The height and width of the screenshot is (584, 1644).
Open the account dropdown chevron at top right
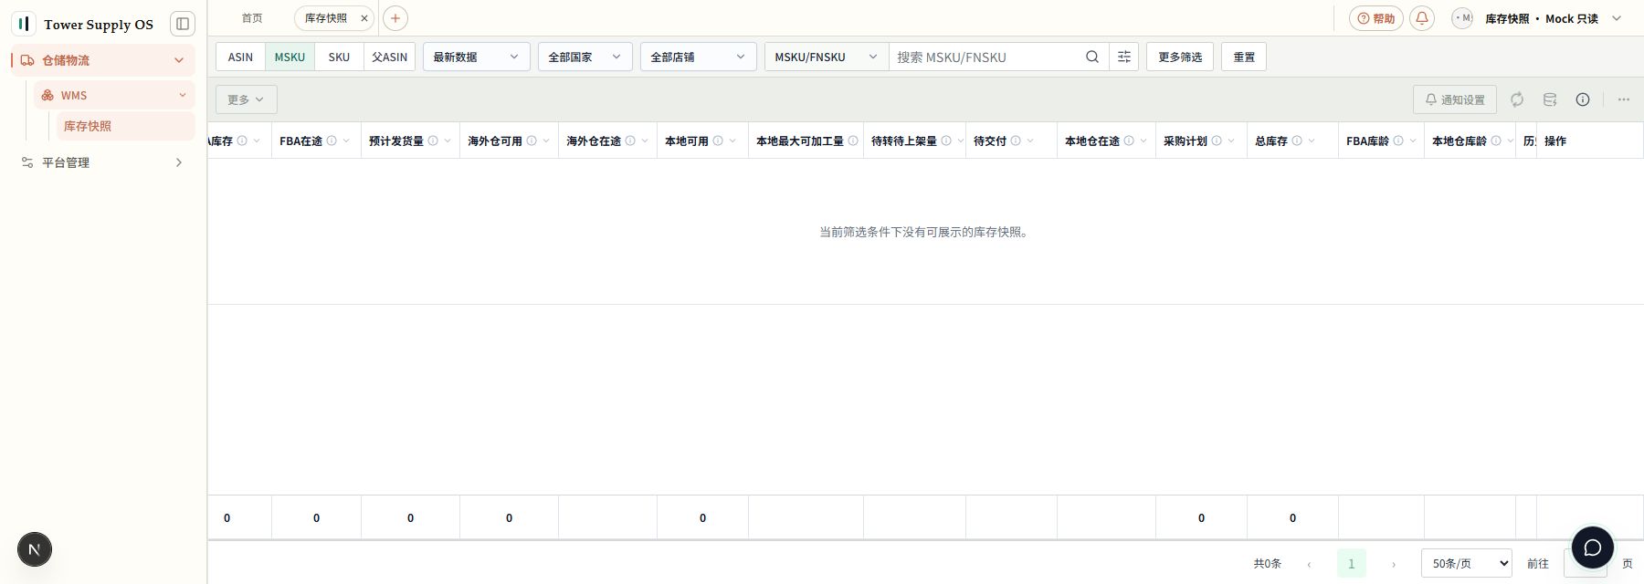tap(1617, 18)
